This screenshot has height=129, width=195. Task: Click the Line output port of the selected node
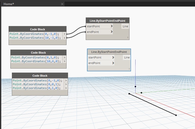(127, 57)
